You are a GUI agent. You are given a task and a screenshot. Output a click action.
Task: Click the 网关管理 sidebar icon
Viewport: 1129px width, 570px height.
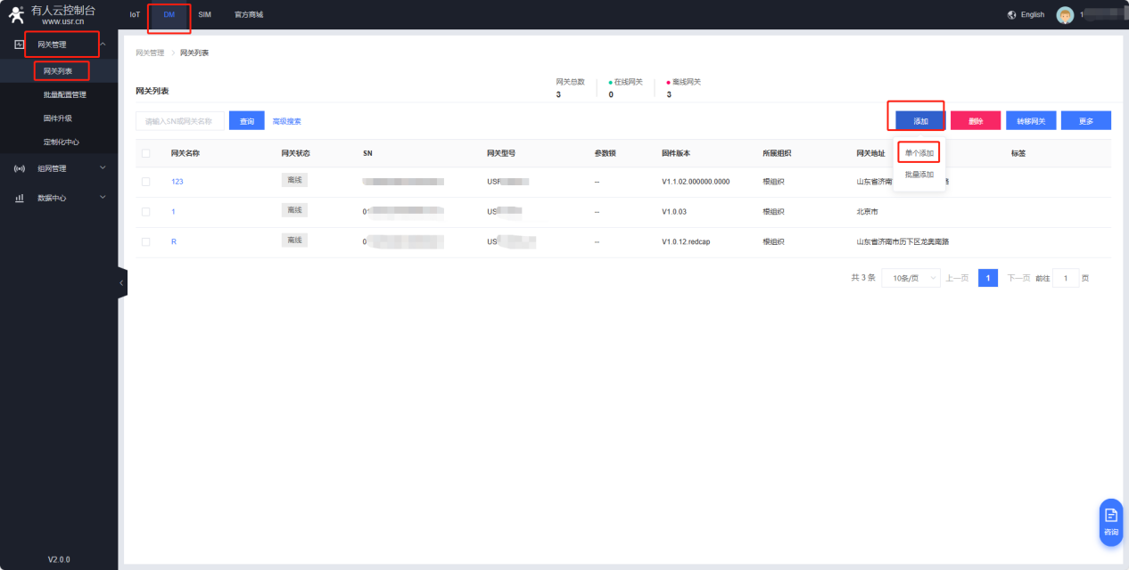point(20,44)
